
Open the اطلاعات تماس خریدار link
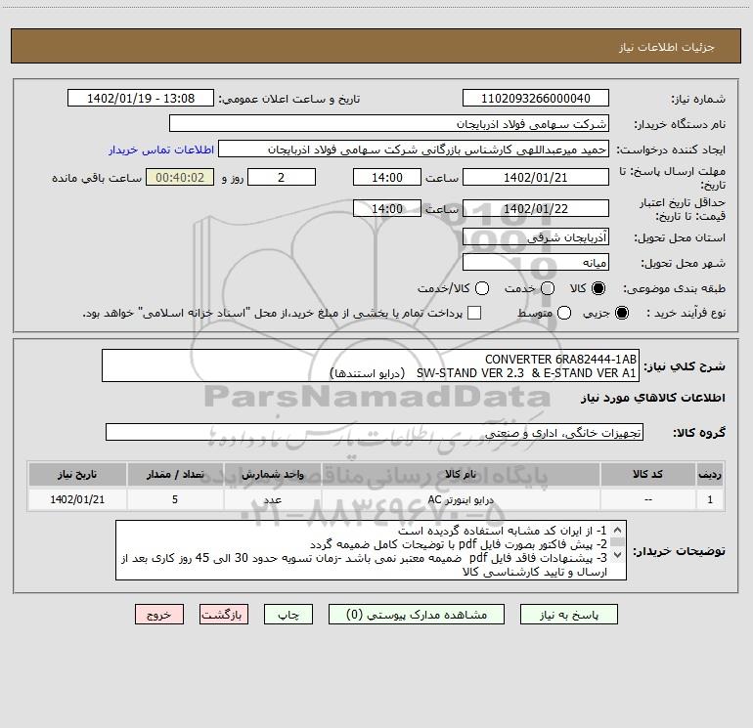click(161, 150)
